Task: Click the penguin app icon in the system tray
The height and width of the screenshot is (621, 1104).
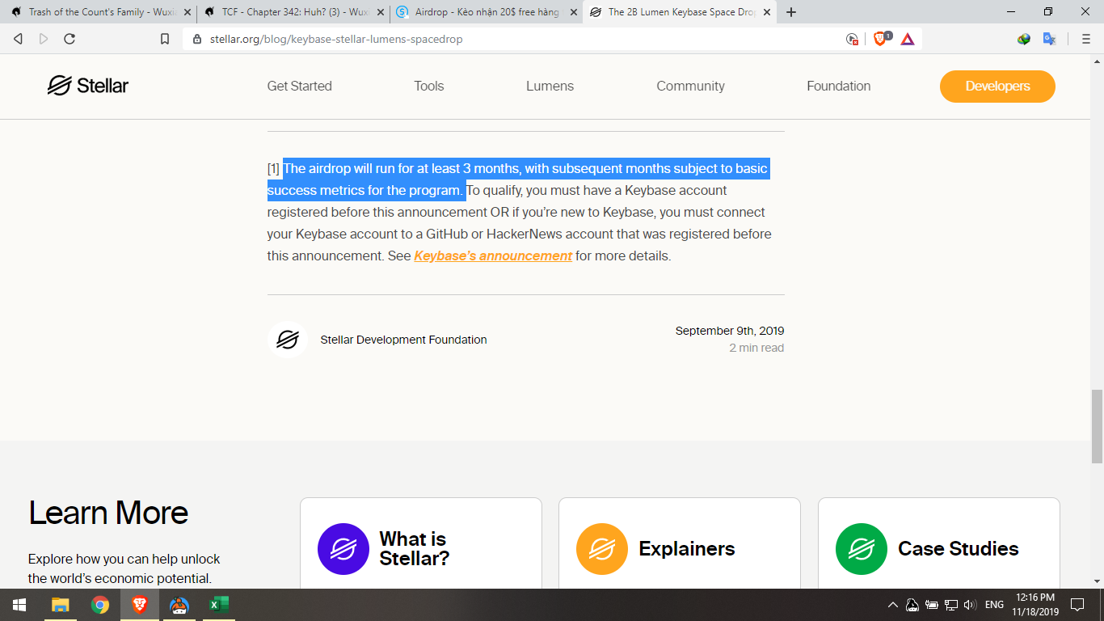Action: 912,605
